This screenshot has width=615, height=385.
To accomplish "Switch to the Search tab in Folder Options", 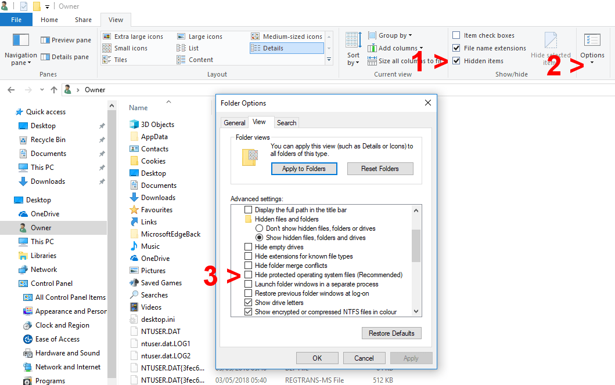I will coord(286,122).
